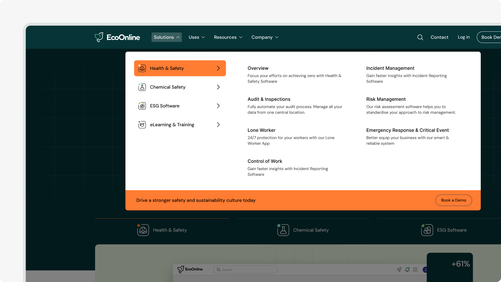
Task: Open the Incident Management link
Action: 390,68
